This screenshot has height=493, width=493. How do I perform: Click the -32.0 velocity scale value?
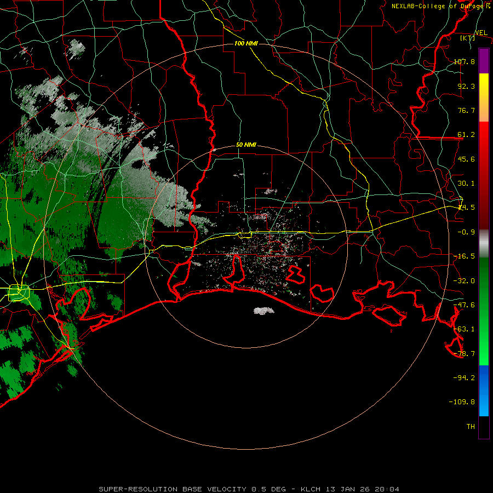coord(465,281)
